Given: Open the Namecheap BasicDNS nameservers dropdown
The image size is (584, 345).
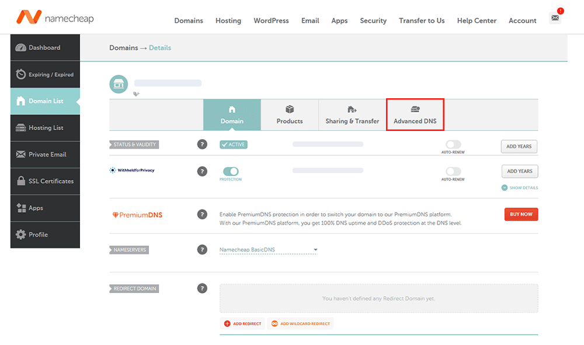Looking at the screenshot, I should 269,250.
